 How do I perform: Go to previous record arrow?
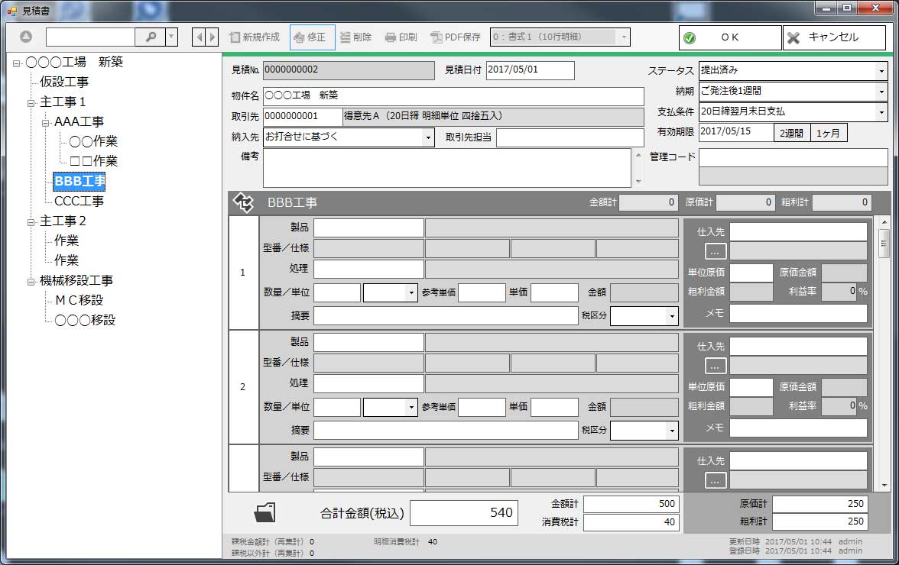pos(199,37)
